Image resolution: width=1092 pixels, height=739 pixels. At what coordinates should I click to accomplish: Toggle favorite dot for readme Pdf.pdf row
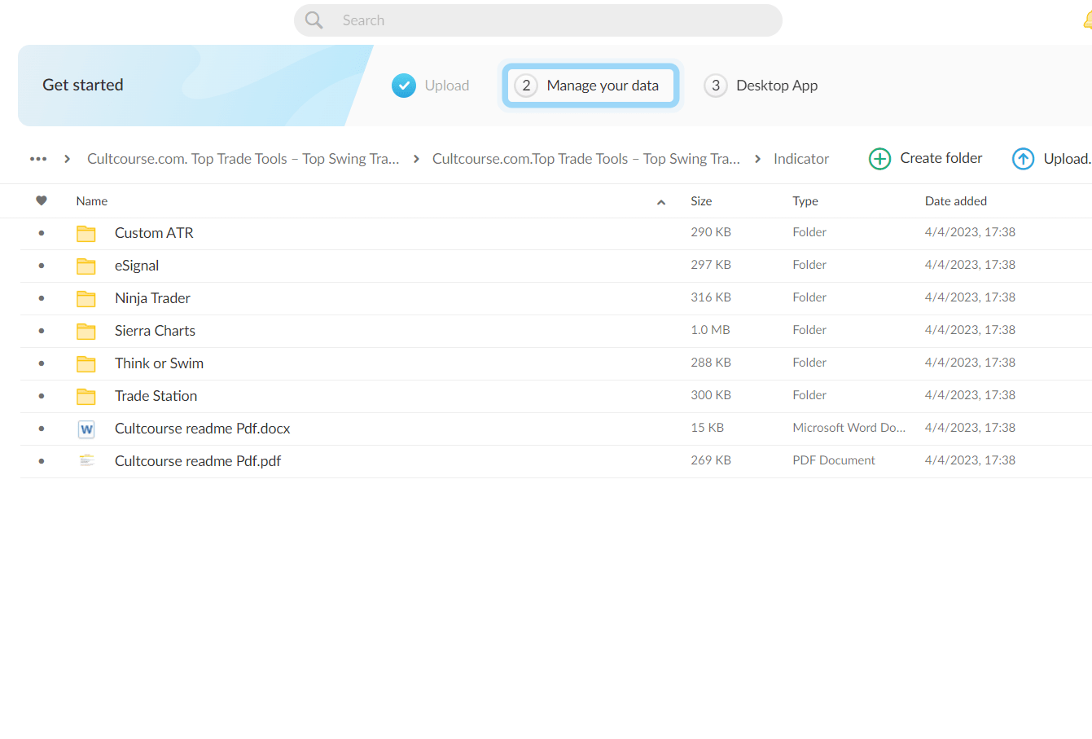coord(42,461)
